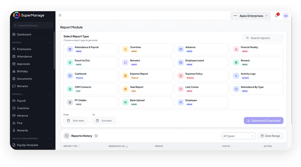Click the Search reports field
This screenshot has height=167, width=301.
tap(263, 38)
